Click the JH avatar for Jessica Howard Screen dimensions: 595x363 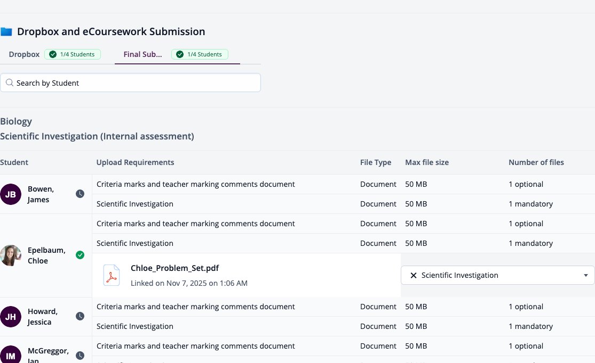tap(11, 317)
